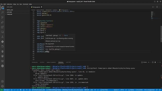
Task: Open the Extensions view
Action: tap(2, 27)
